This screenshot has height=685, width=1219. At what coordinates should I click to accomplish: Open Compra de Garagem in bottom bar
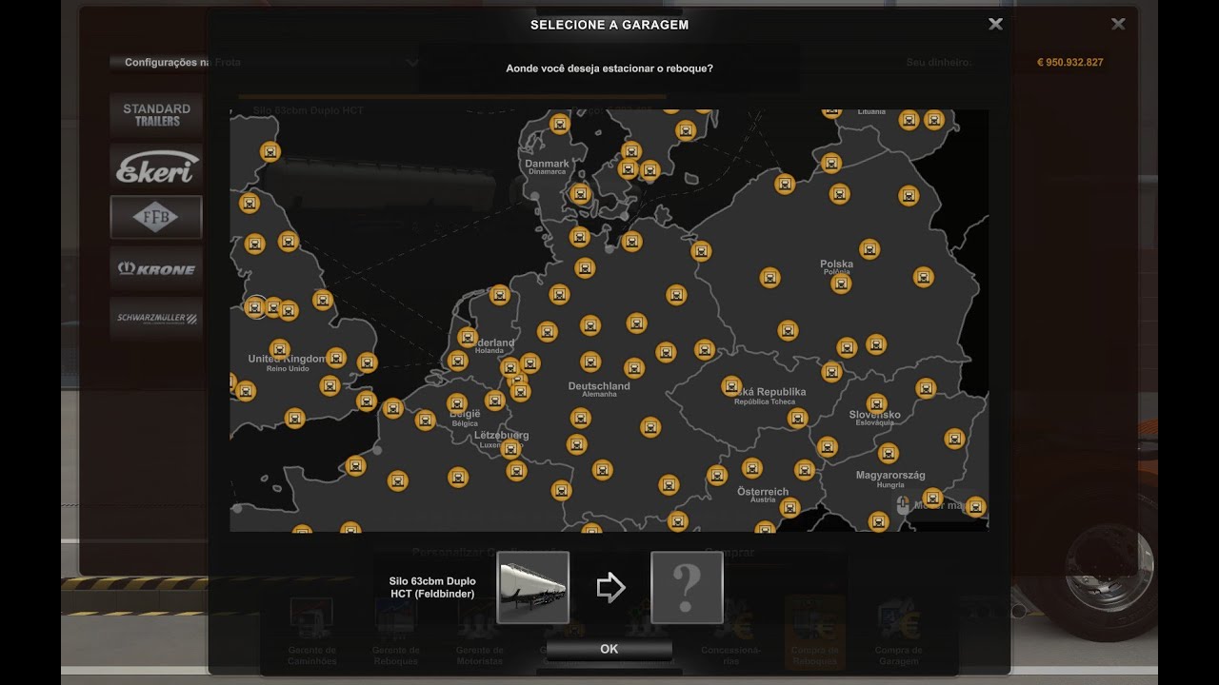pyautogui.click(x=899, y=633)
